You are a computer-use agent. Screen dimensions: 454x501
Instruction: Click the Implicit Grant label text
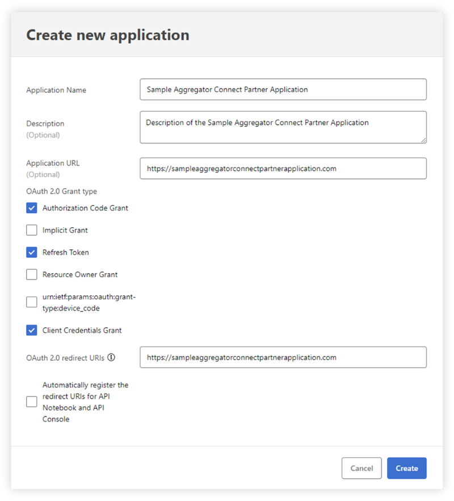point(65,230)
